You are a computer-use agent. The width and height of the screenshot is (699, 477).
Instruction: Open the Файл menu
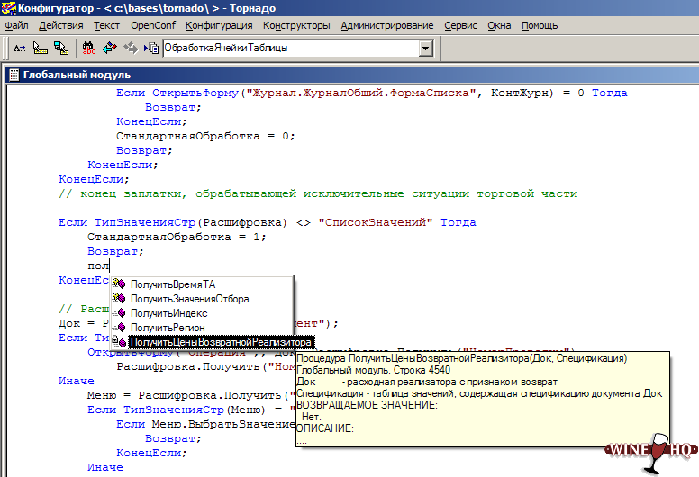tap(16, 25)
